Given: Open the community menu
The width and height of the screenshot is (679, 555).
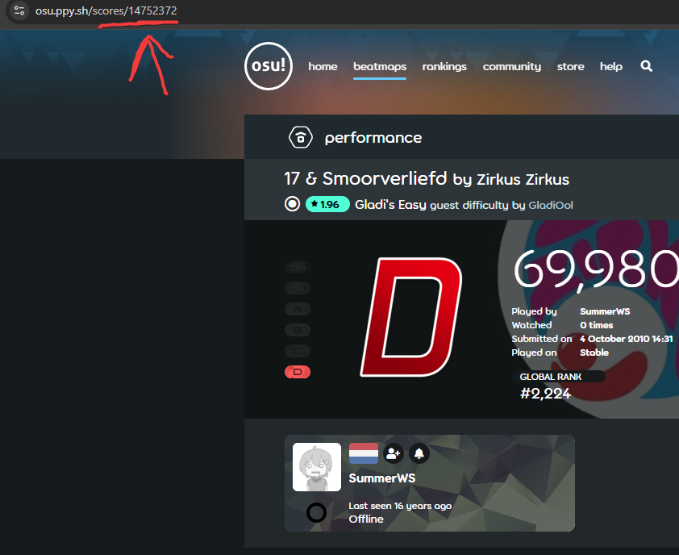Looking at the screenshot, I should pos(512,66).
